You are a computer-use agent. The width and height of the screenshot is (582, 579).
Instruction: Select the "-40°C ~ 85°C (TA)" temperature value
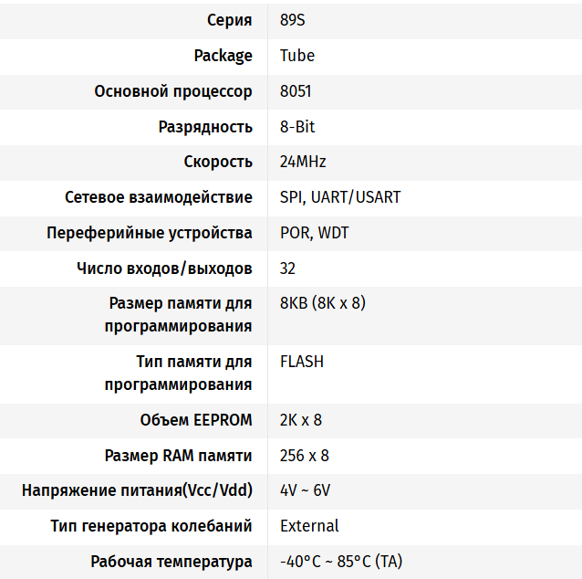341,562
